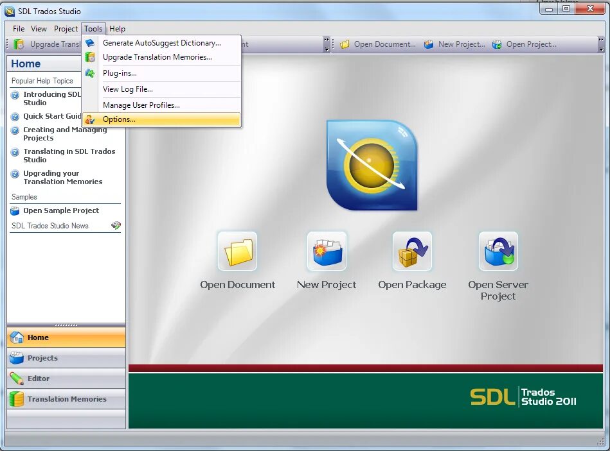Viewport: 610px width, 451px height.
Task: Click the SDL Trados Studio News heading
Action: pyautogui.click(x=49, y=226)
